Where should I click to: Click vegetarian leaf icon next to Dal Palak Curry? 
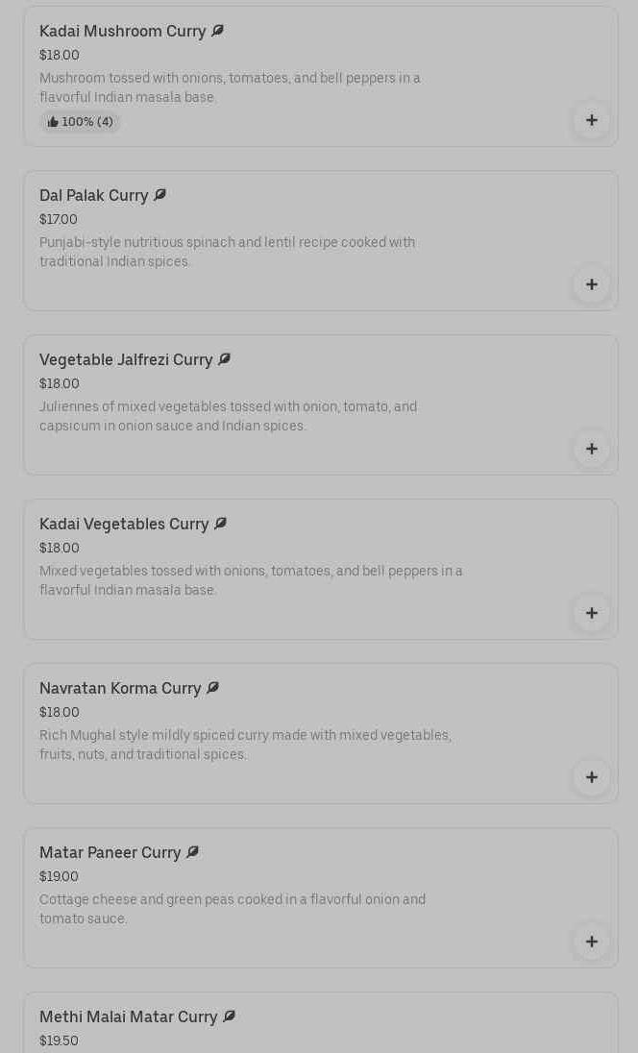[159, 195]
